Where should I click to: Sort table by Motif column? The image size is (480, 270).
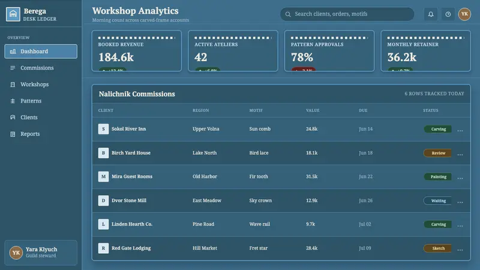coord(256,110)
